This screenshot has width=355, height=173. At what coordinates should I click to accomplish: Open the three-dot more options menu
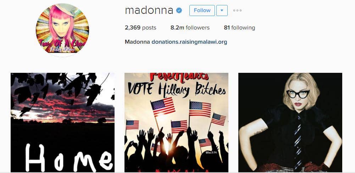[237, 10]
